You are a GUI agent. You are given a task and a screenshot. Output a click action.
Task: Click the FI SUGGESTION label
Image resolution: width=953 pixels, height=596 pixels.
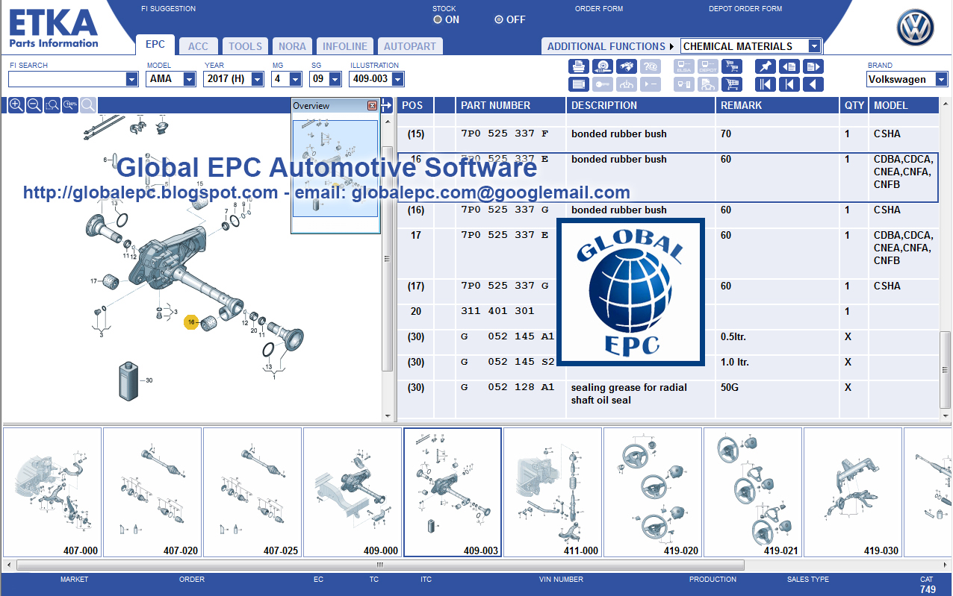click(169, 9)
